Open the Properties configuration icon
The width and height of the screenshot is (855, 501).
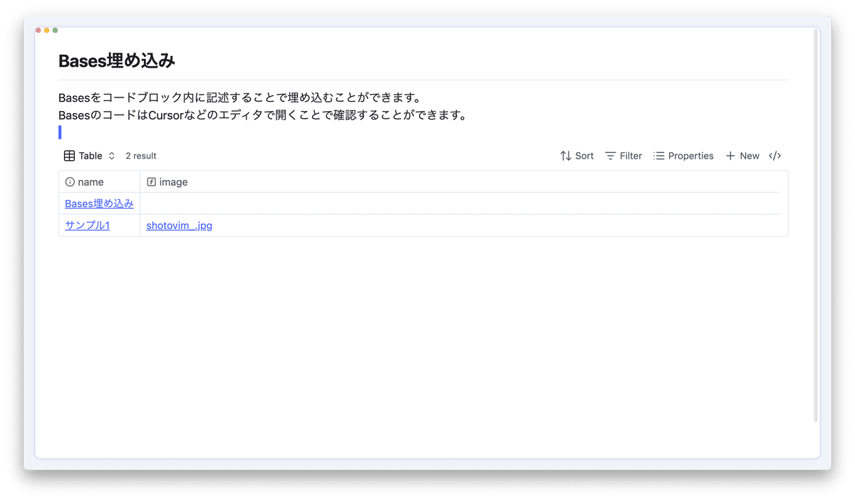pos(659,155)
